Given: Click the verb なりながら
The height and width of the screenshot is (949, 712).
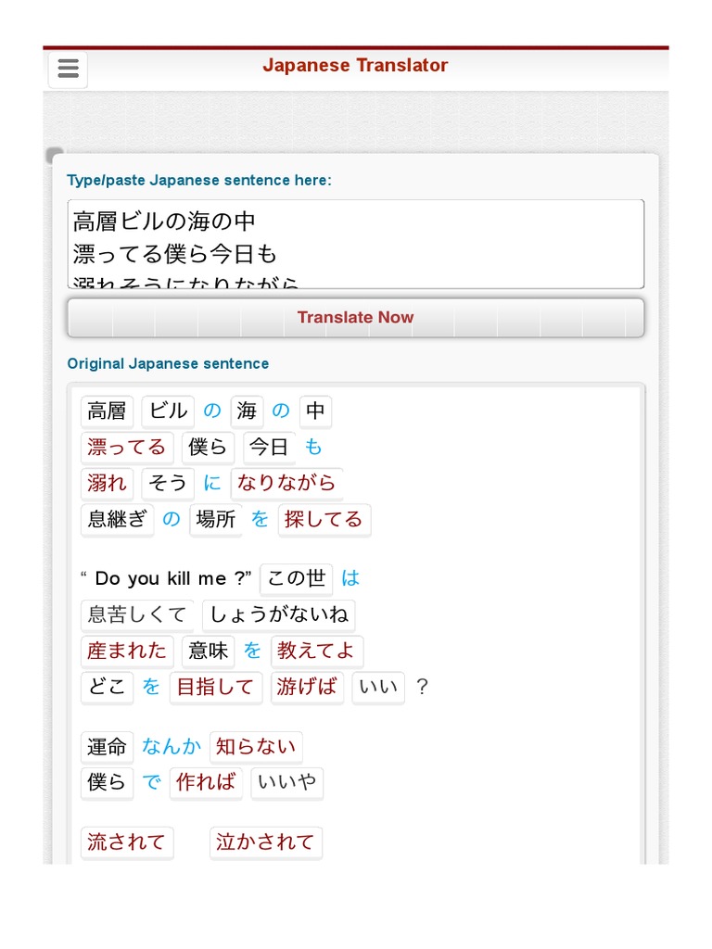Looking at the screenshot, I should 286,483.
